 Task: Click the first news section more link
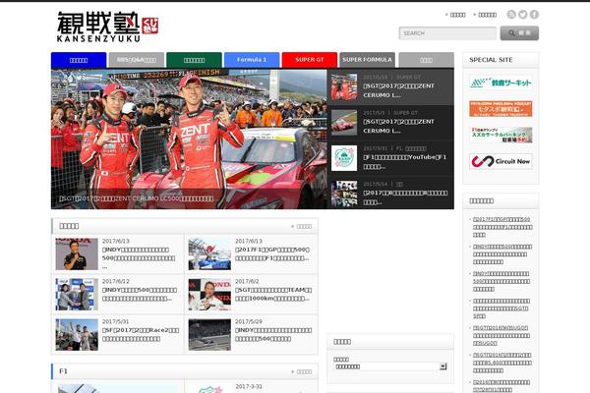[302, 226]
